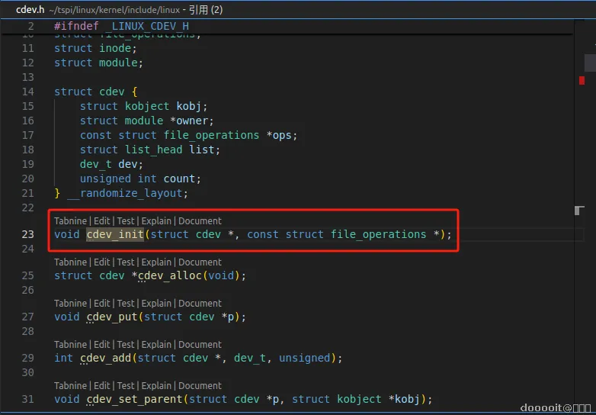Image resolution: width=596 pixels, height=415 pixels.
Task: Click the kobj member on line 15
Action: coord(189,106)
